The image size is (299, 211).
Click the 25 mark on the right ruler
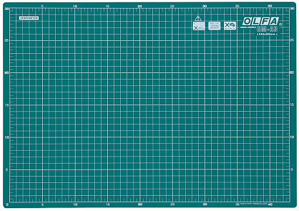tap(292, 40)
